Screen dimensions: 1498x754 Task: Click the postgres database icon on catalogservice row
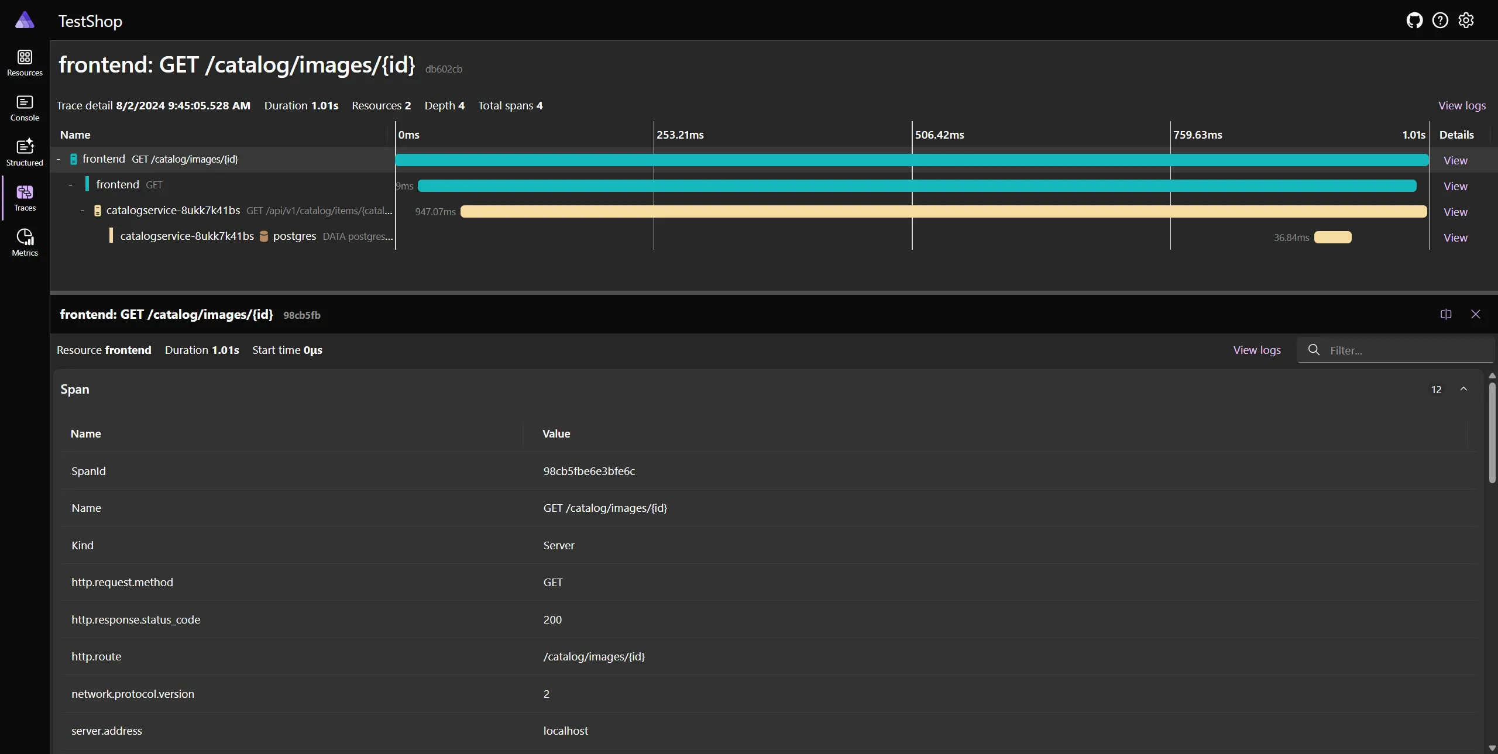click(x=265, y=236)
